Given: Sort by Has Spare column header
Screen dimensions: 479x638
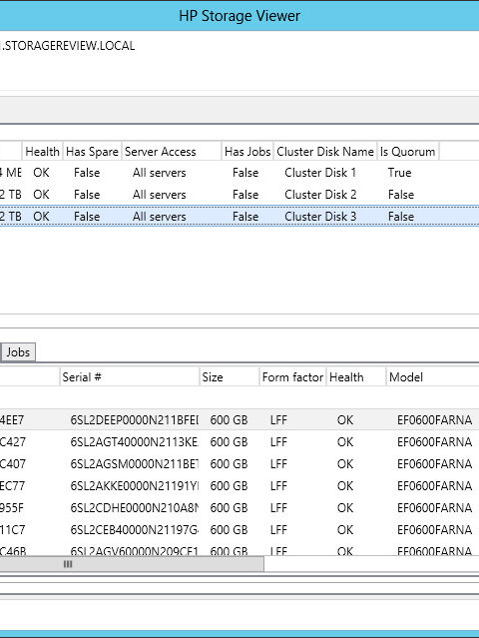Looking at the screenshot, I should pos(92,152).
